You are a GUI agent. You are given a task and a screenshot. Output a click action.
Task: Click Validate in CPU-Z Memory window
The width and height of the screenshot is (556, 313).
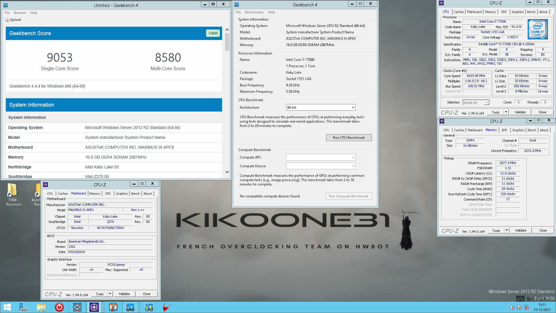[x=521, y=230]
